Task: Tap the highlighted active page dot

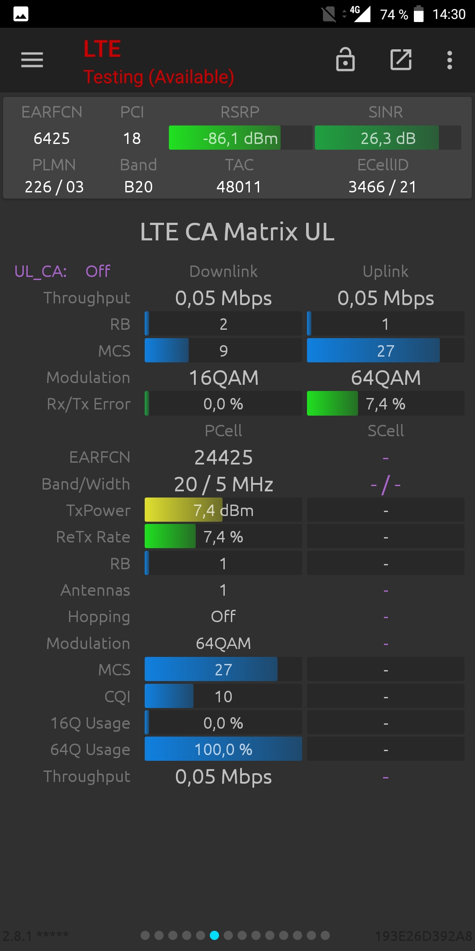Action: coord(214,935)
